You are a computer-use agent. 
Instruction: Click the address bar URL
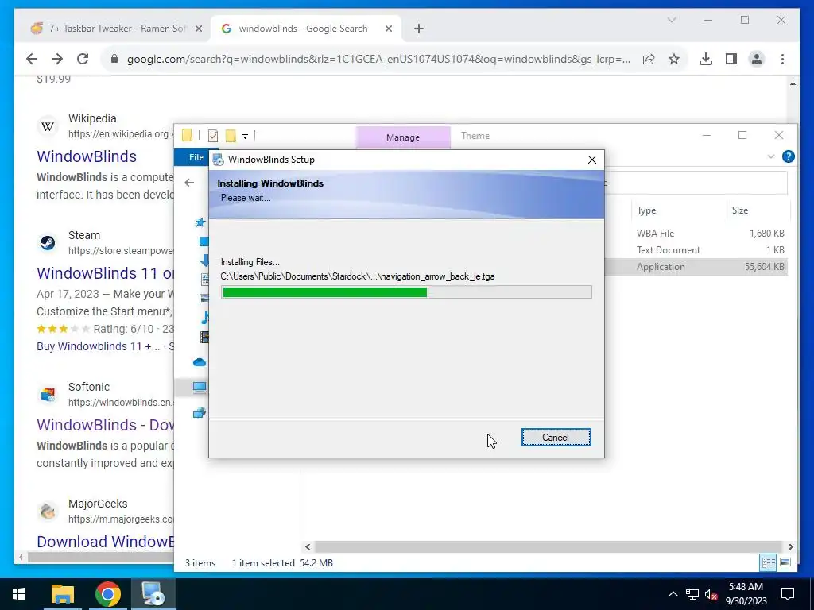click(378, 59)
